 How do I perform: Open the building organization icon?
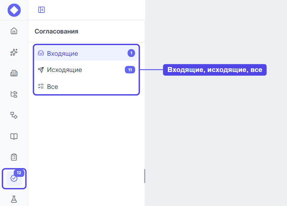[14, 73]
